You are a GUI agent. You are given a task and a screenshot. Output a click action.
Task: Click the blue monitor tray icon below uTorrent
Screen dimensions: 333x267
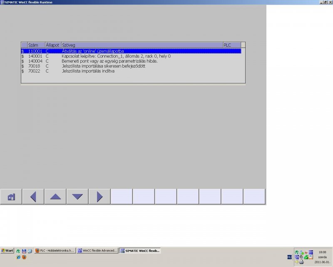click(x=297, y=257)
